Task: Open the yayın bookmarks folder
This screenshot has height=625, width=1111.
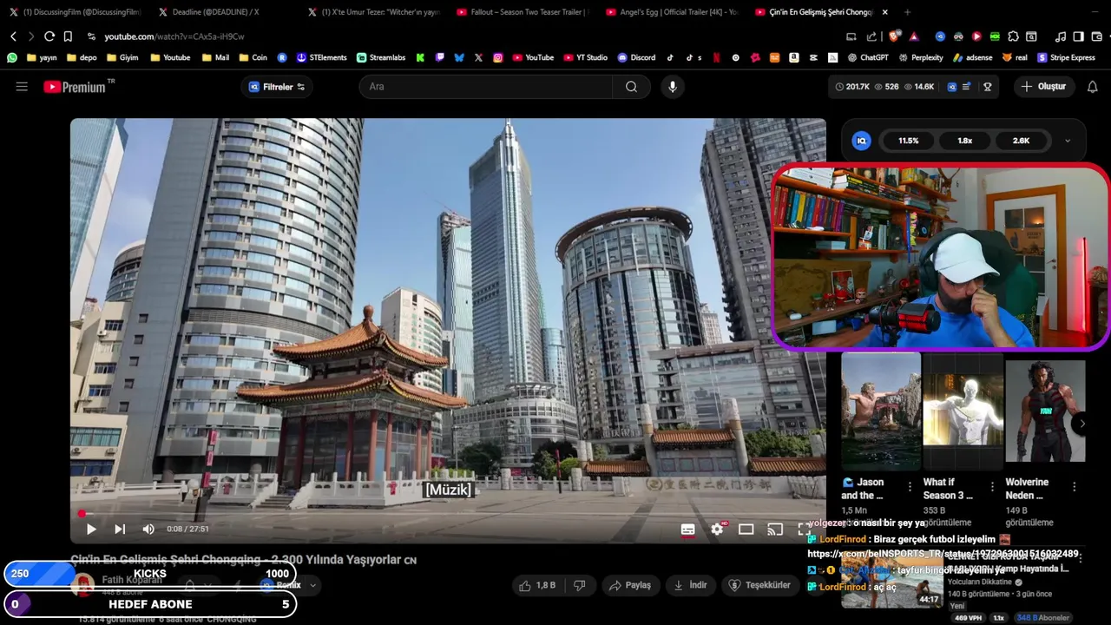Action: (42, 57)
